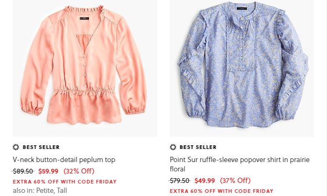This screenshot has width=327, height=196.
Task: Open the blue floral popover shirt image
Action: point(242,68)
